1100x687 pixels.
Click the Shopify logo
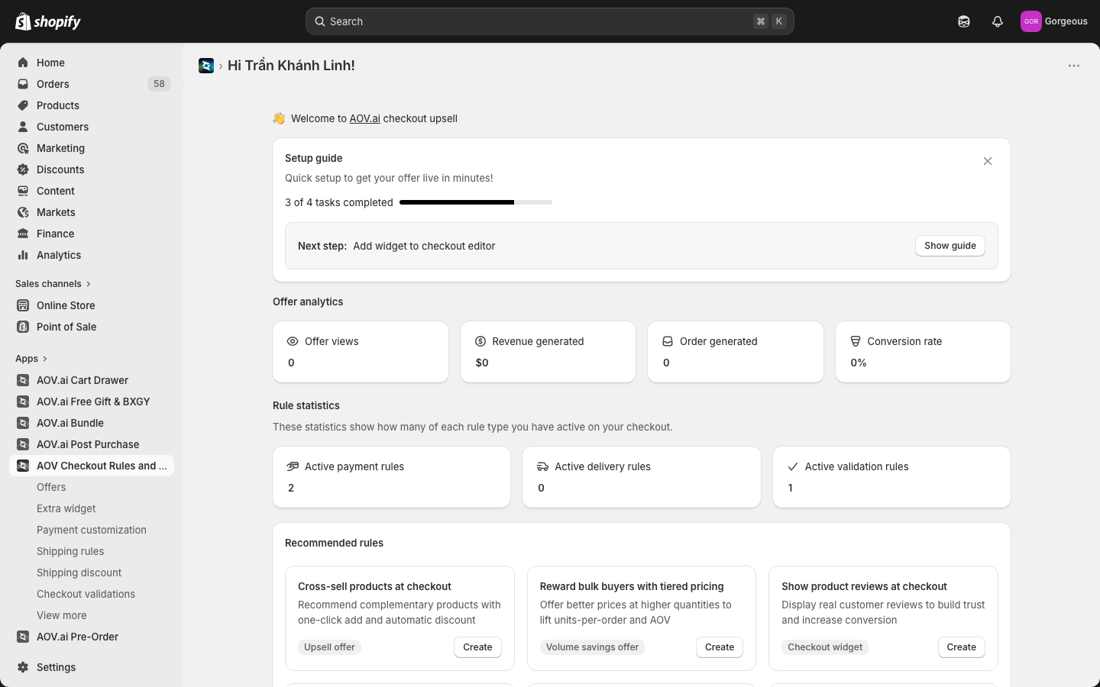(x=48, y=21)
